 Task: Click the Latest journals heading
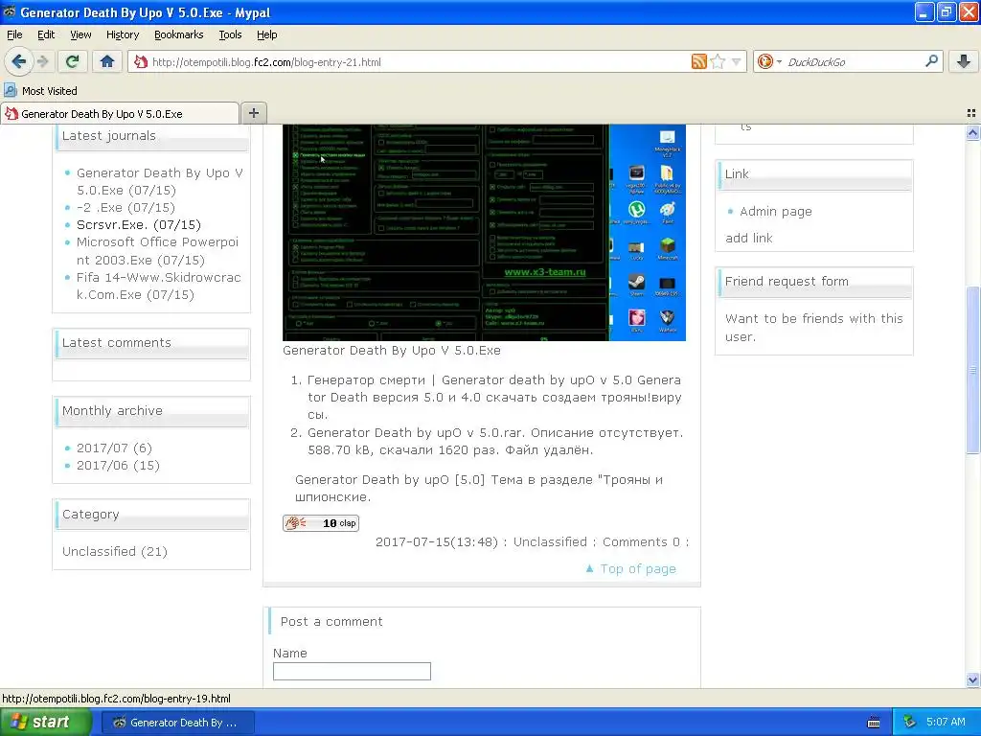click(x=109, y=136)
